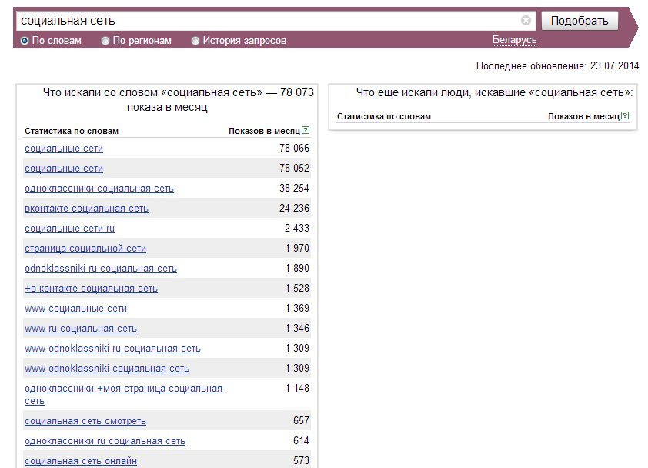Viewport: 648px width, 468px height.
Task: Open '+в контакте социальная сеть' link
Action: tap(91, 289)
